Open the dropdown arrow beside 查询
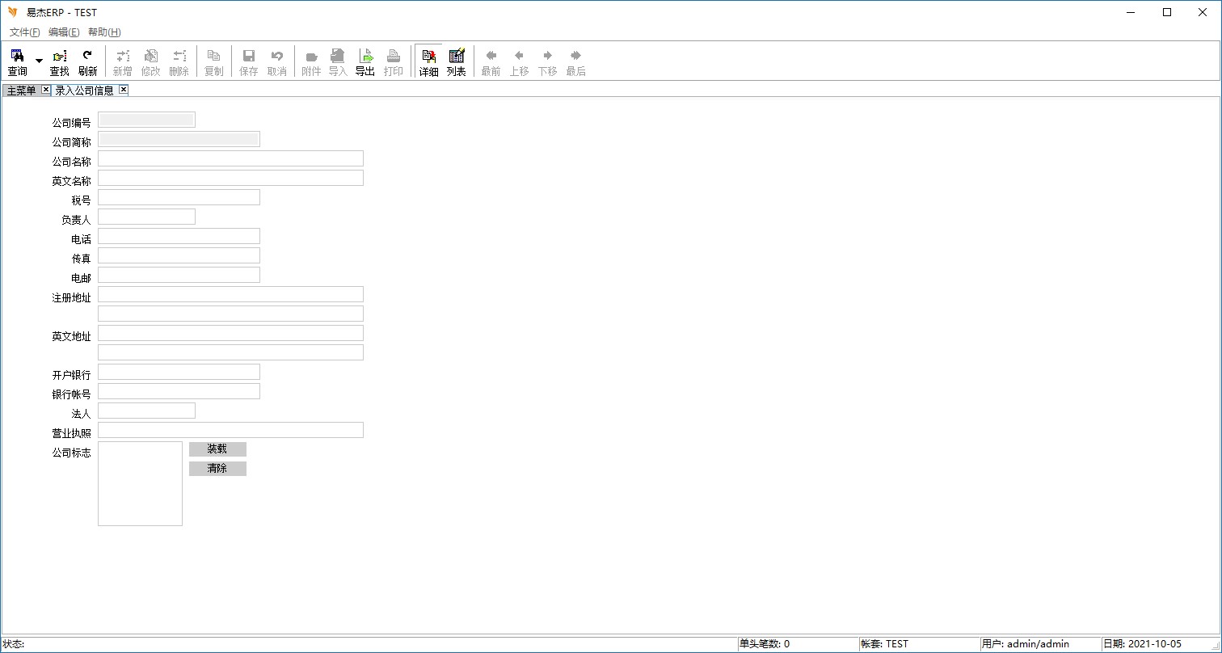This screenshot has width=1222, height=653. tap(39, 61)
